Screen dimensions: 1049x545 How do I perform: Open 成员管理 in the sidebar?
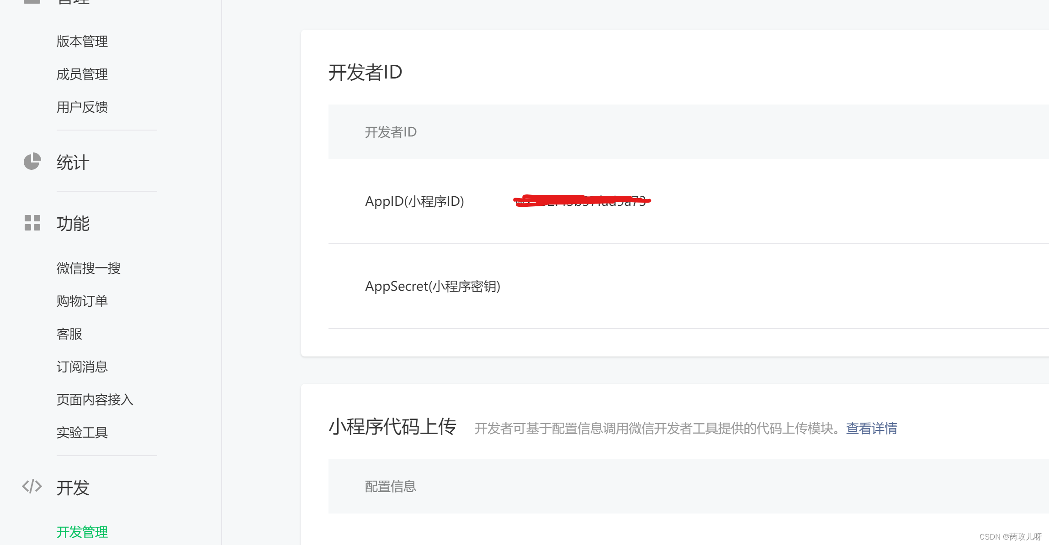(x=82, y=74)
